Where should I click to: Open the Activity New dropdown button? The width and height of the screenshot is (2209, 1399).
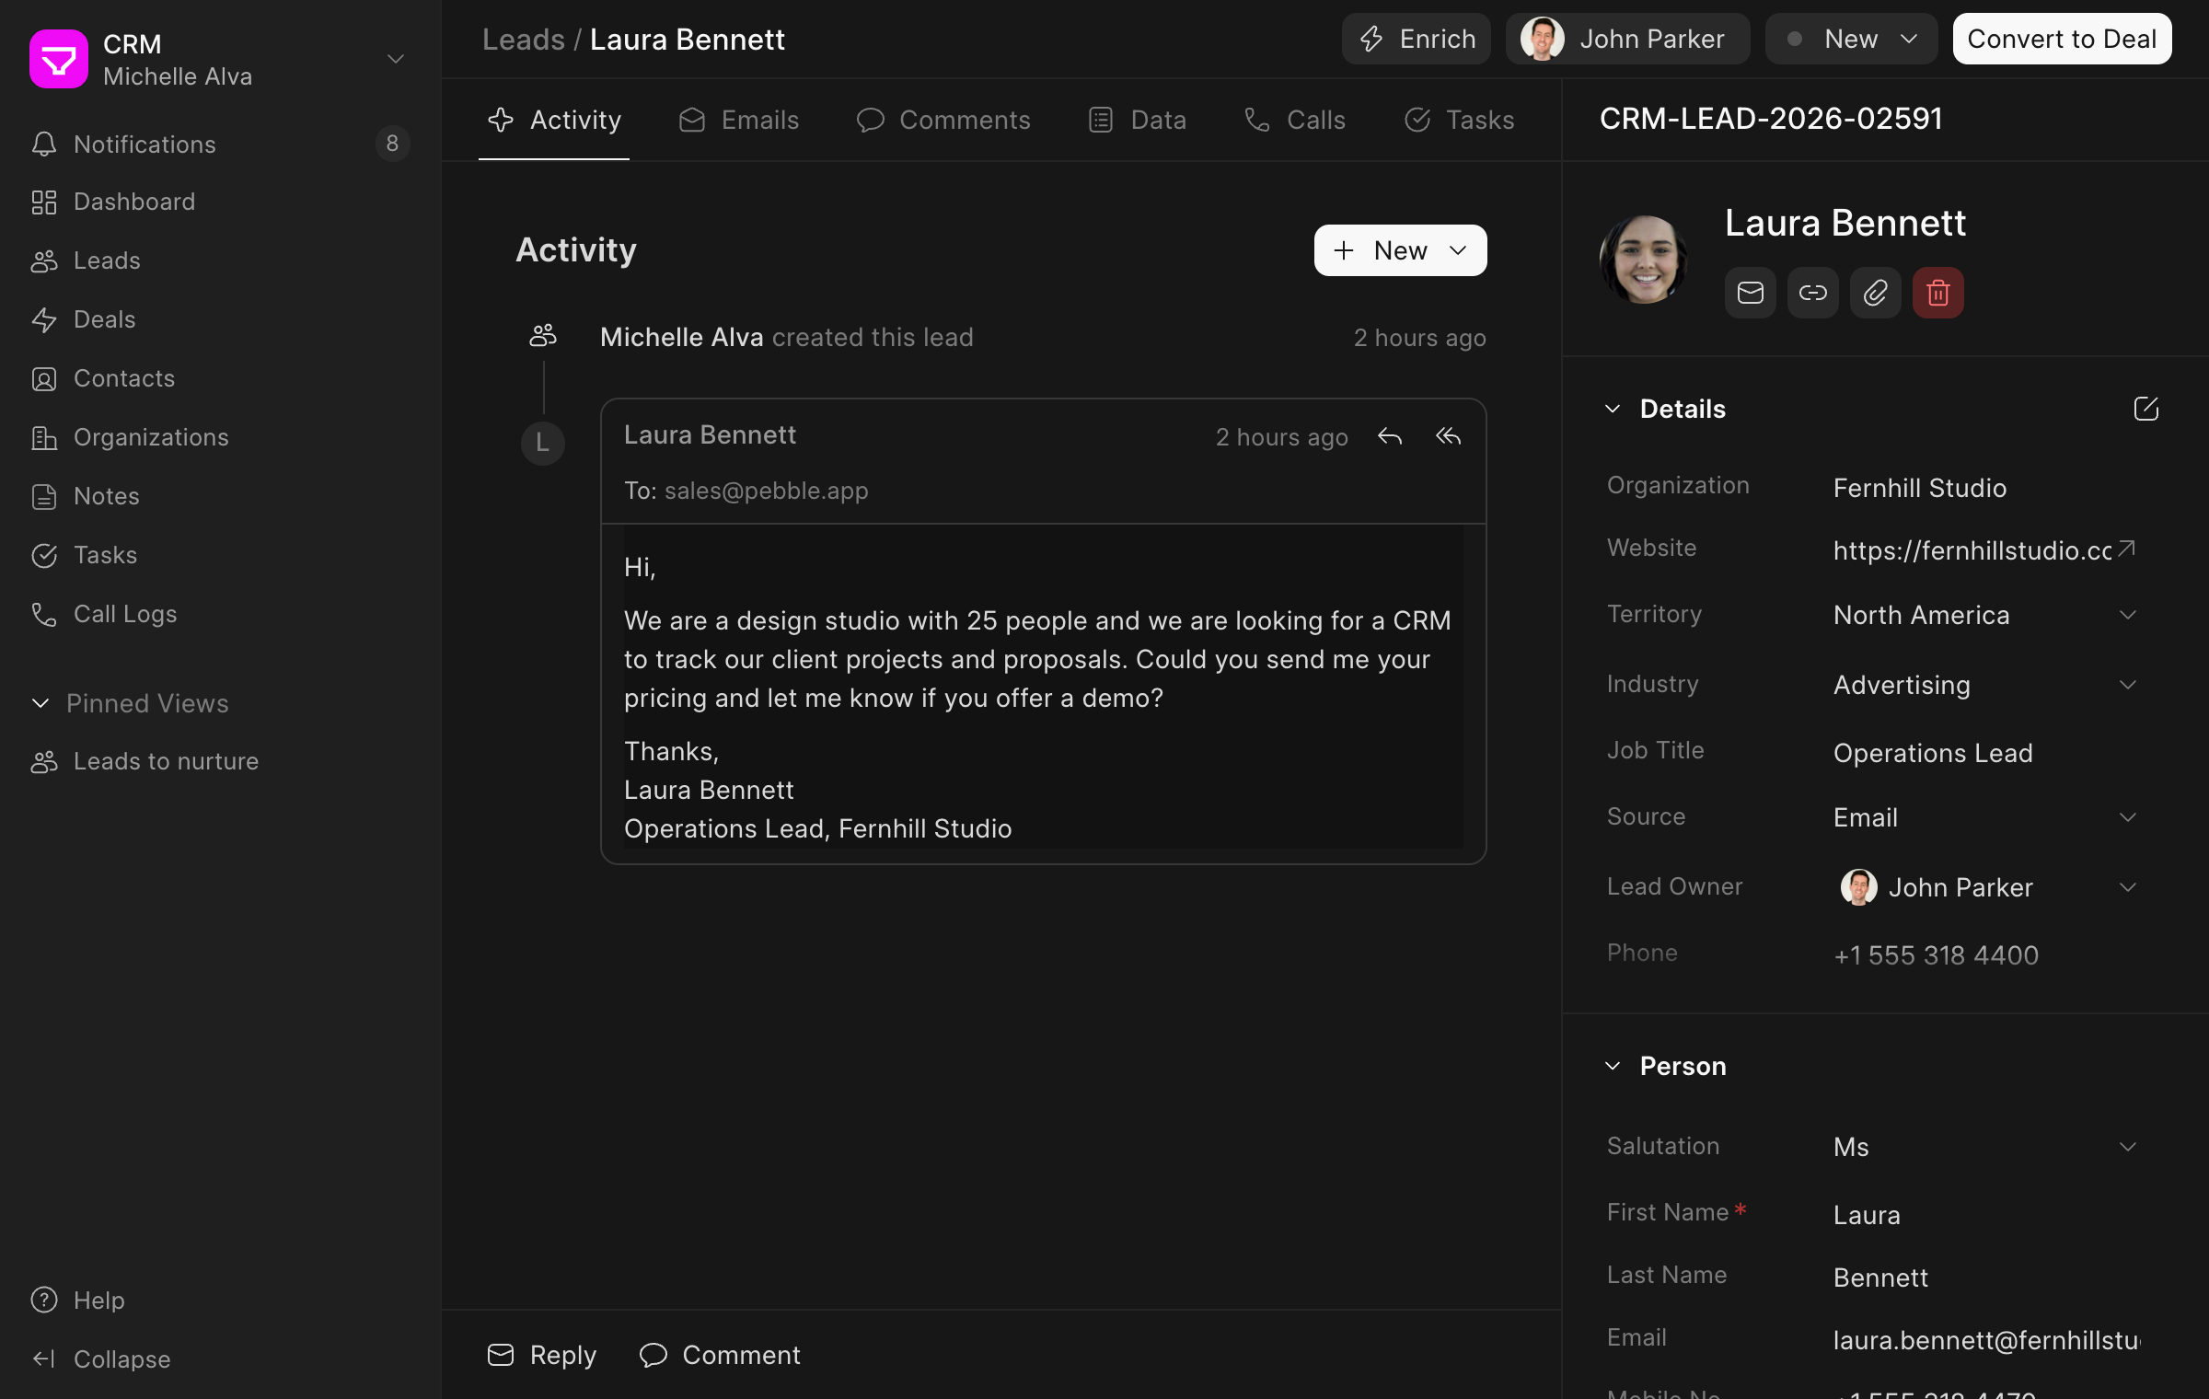tap(1400, 250)
